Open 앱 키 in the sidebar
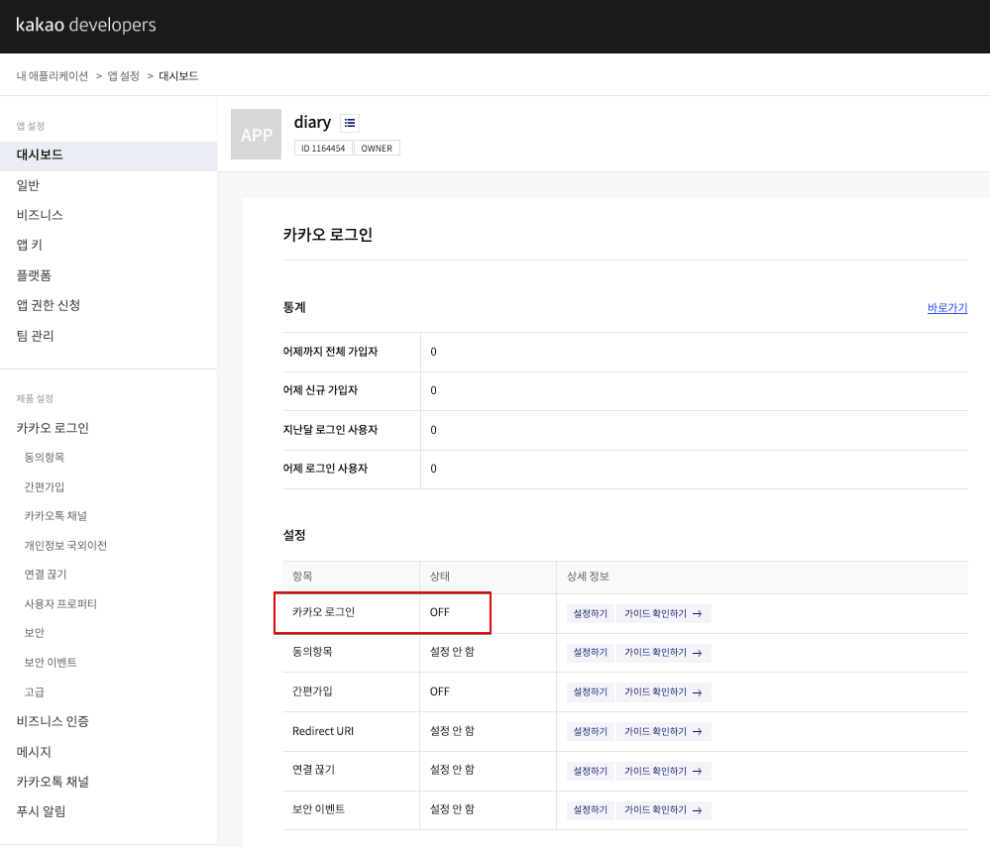This screenshot has width=990, height=847. (x=29, y=245)
